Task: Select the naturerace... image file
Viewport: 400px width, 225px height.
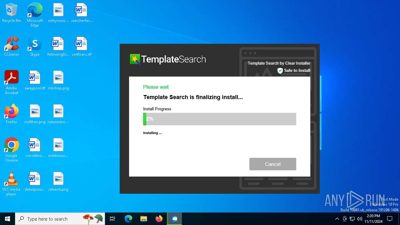Action: (58, 114)
